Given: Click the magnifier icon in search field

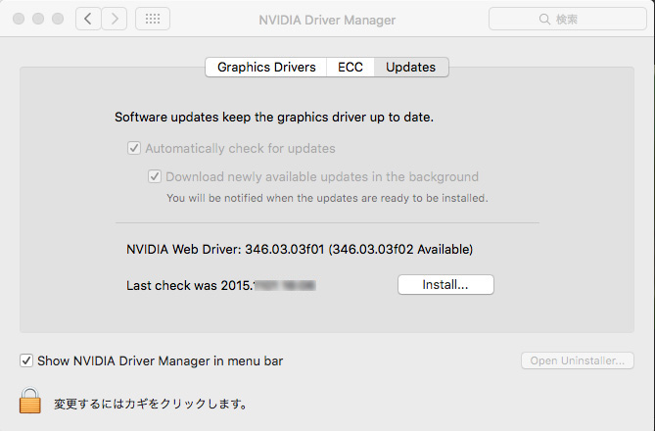Looking at the screenshot, I should [x=544, y=20].
